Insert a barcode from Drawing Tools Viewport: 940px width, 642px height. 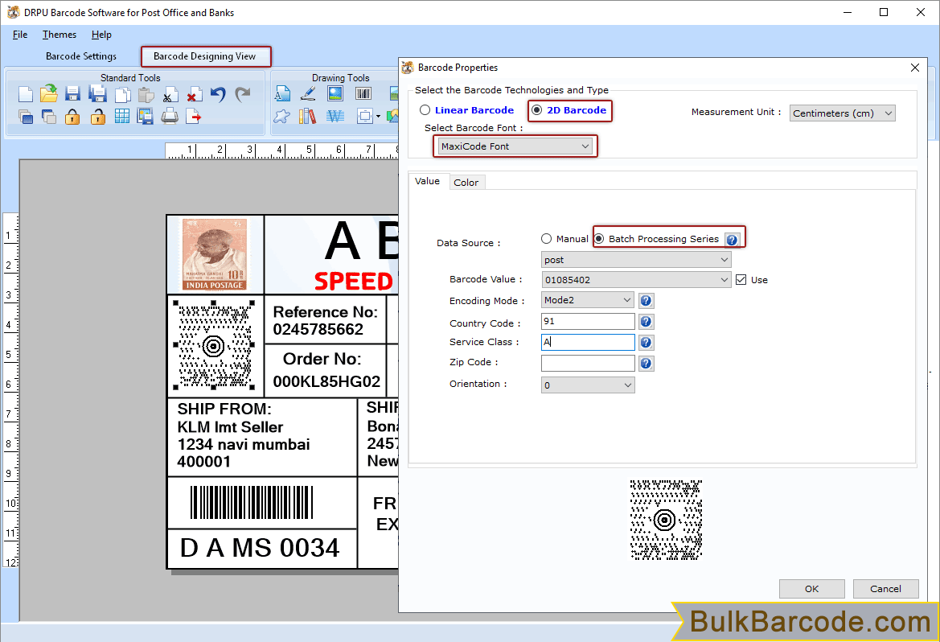(x=363, y=93)
